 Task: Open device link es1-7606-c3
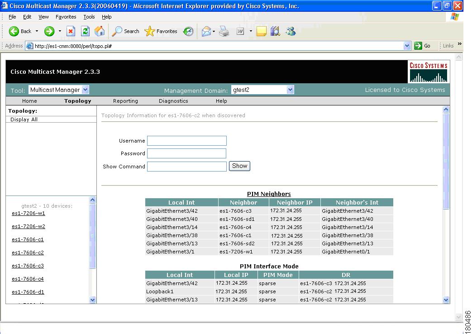coord(28,266)
